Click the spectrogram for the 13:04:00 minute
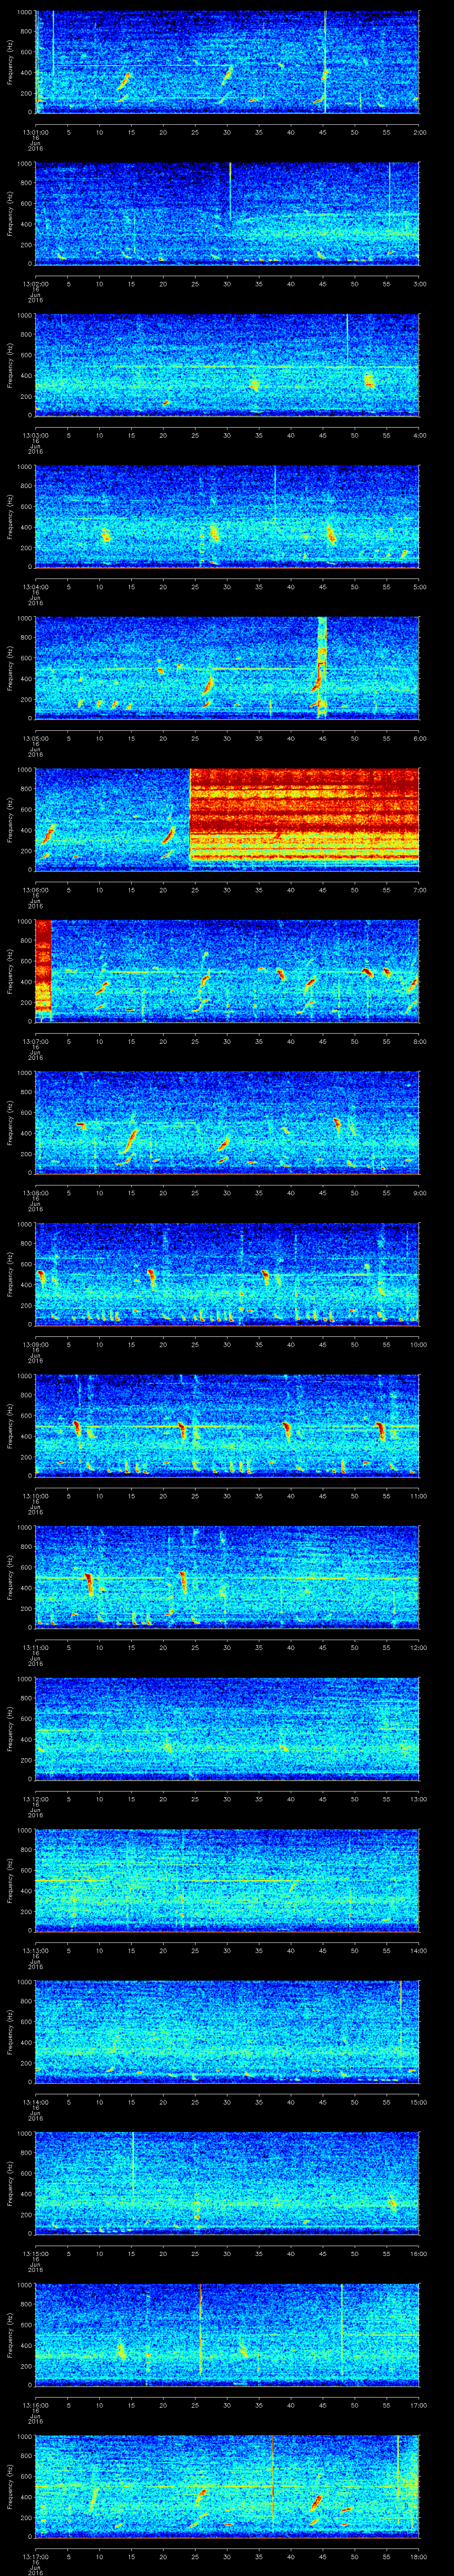This screenshot has width=454, height=2576. (x=227, y=517)
